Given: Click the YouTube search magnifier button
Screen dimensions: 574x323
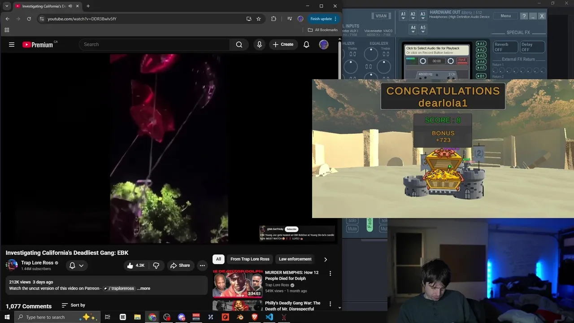Looking at the screenshot, I should (239, 44).
